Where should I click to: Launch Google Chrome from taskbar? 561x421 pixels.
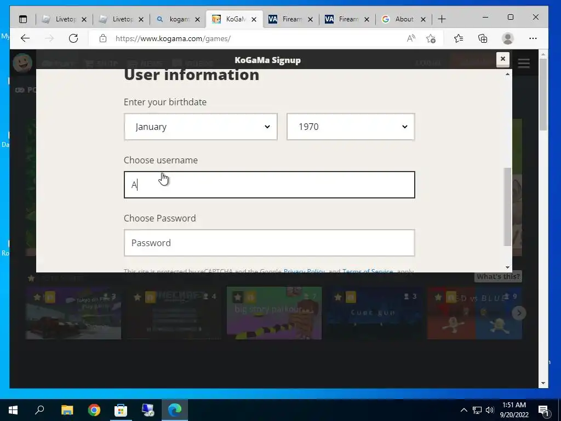pos(94,410)
